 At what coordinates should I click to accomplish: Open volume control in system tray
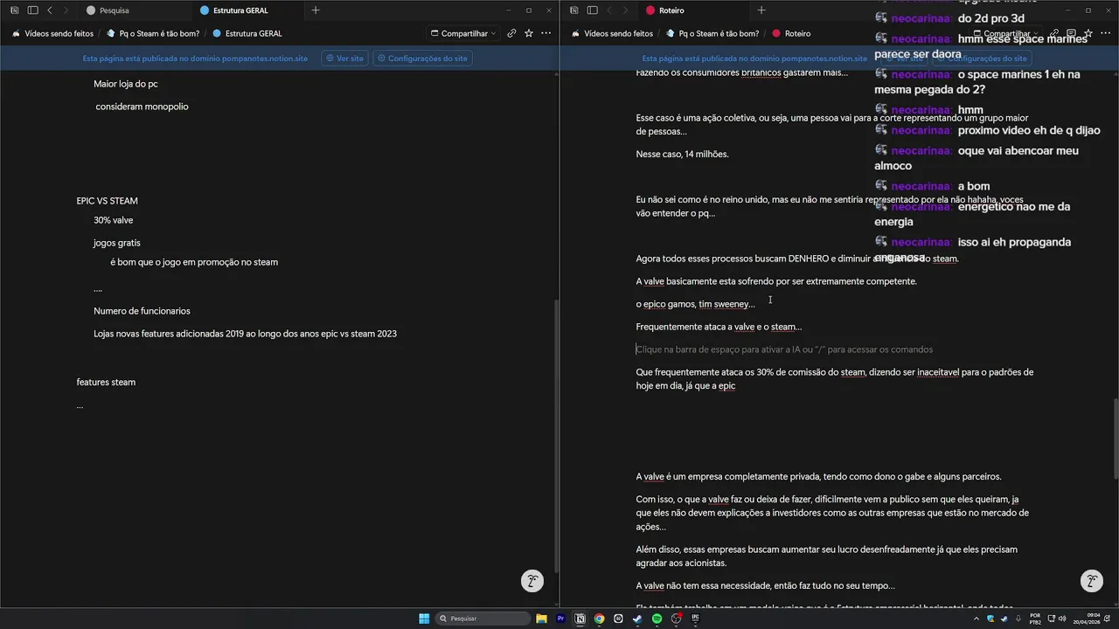click(1062, 619)
